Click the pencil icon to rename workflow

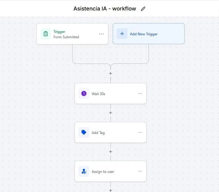tap(143, 9)
